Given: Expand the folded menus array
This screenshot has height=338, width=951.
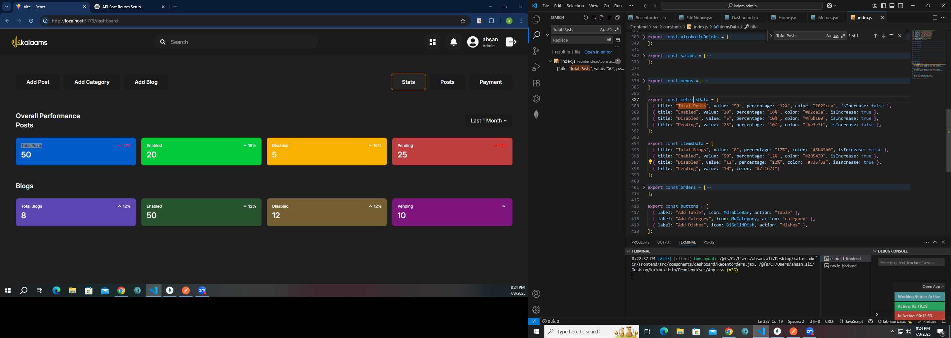Looking at the screenshot, I should [644, 81].
